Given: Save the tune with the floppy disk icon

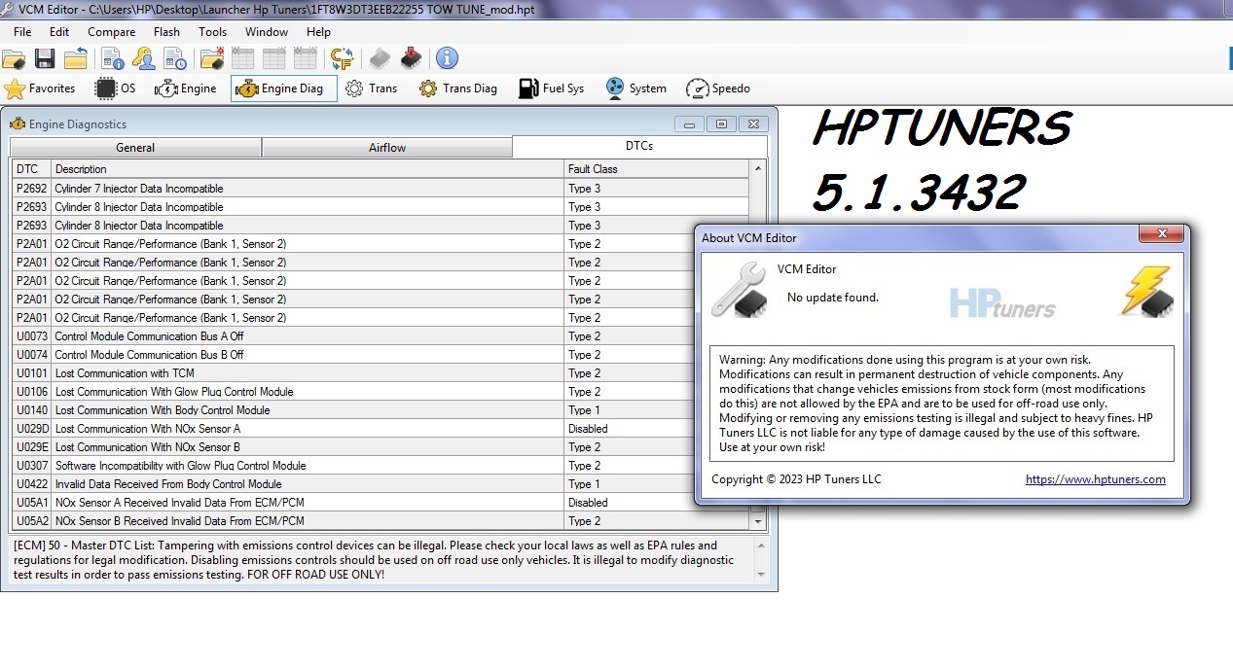Looking at the screenshot, I should click(x=45, y=58).
